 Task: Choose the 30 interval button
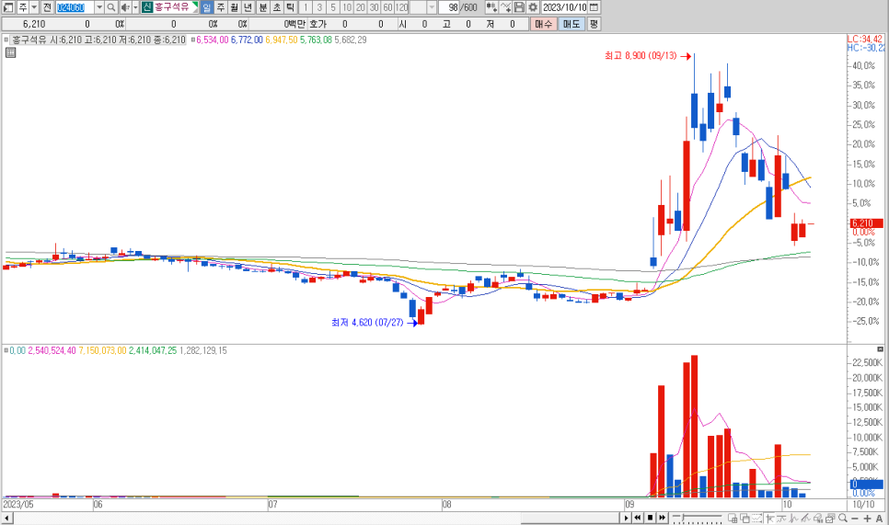click(374, 7)
